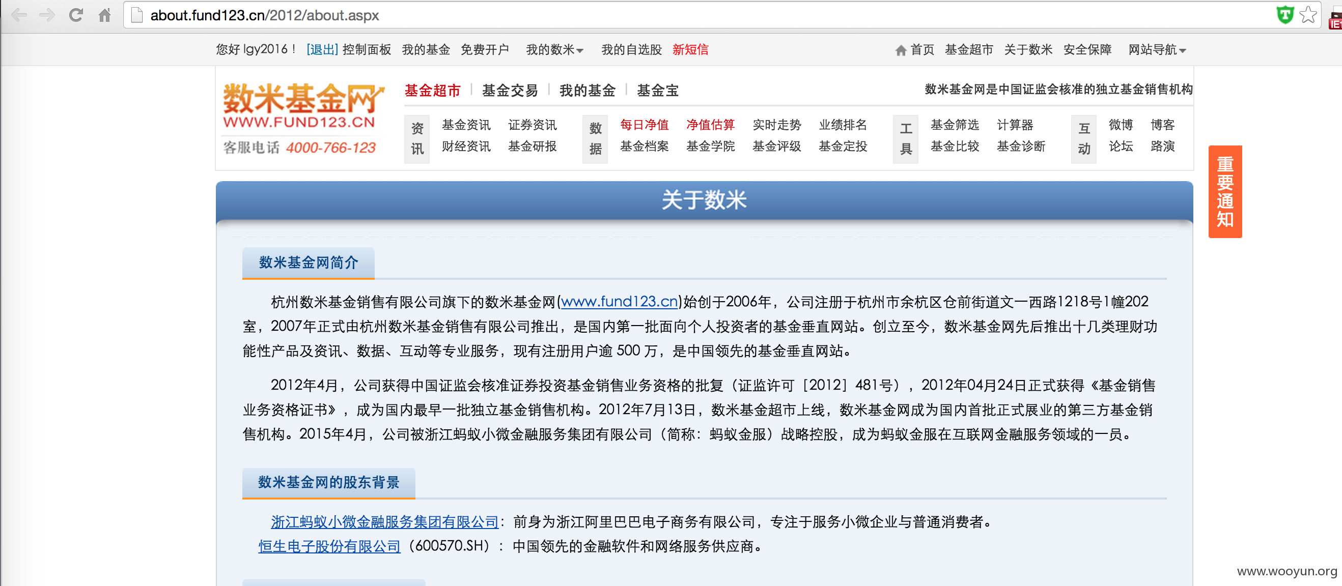
Task: Click the 数米基金网 logo
Action: (x=303, y=105)
